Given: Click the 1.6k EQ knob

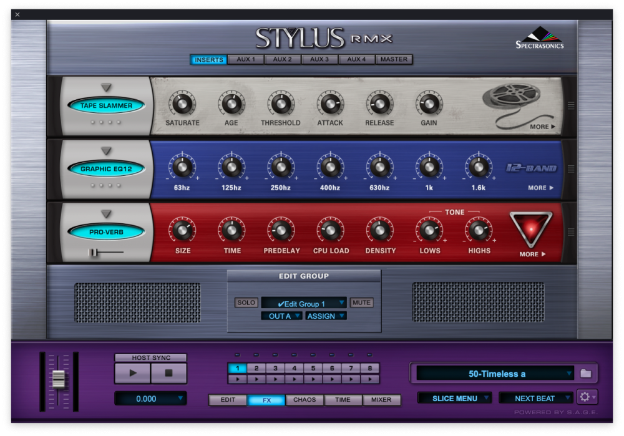Looking at the screenshot, I should pyautogui.click(x=479, y=168).
